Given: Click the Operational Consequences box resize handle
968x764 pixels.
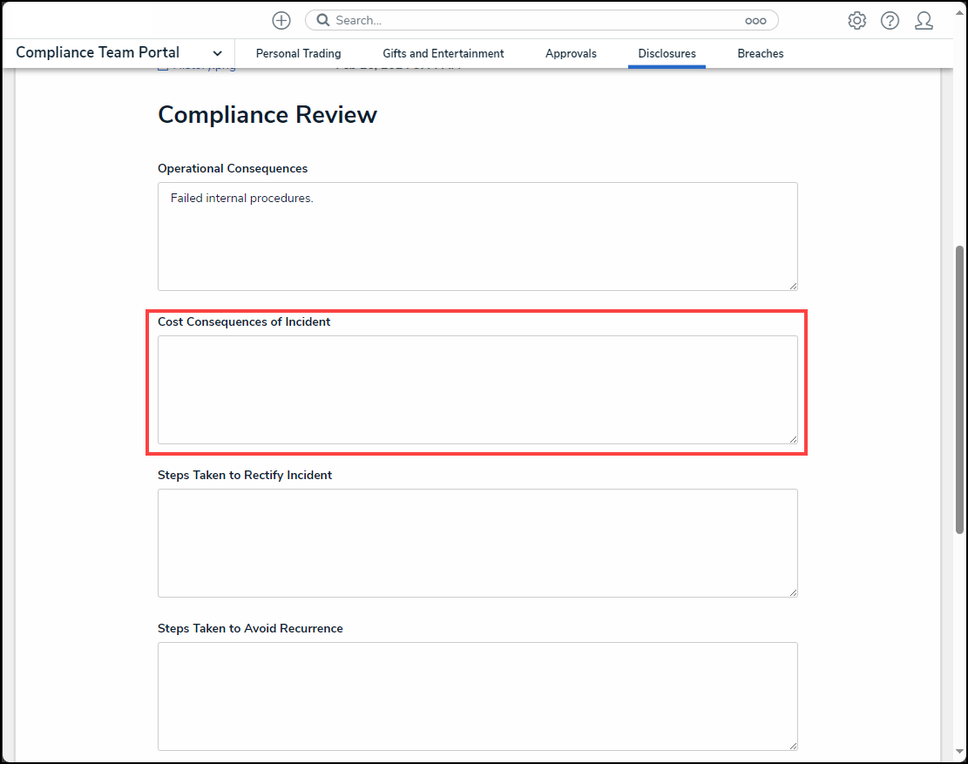Looking at the screenshot, I should (x=793, y=286).
